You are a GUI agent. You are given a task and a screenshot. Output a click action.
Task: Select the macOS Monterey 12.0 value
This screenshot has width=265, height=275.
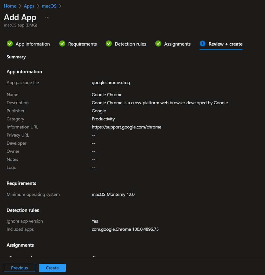pos(113,194)
